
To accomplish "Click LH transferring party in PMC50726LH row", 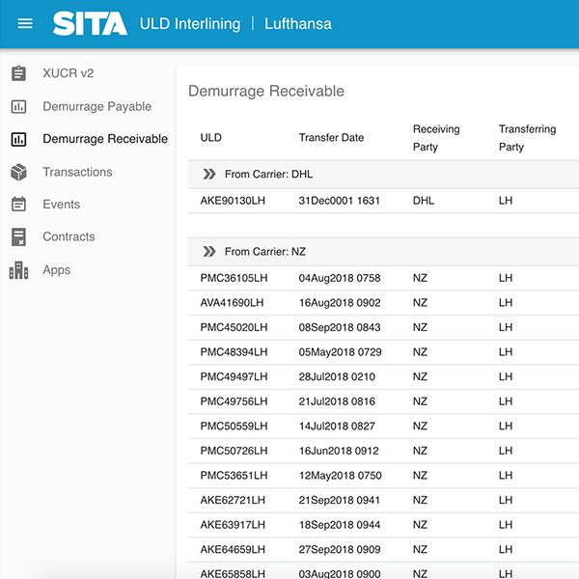I will point(506,451).
